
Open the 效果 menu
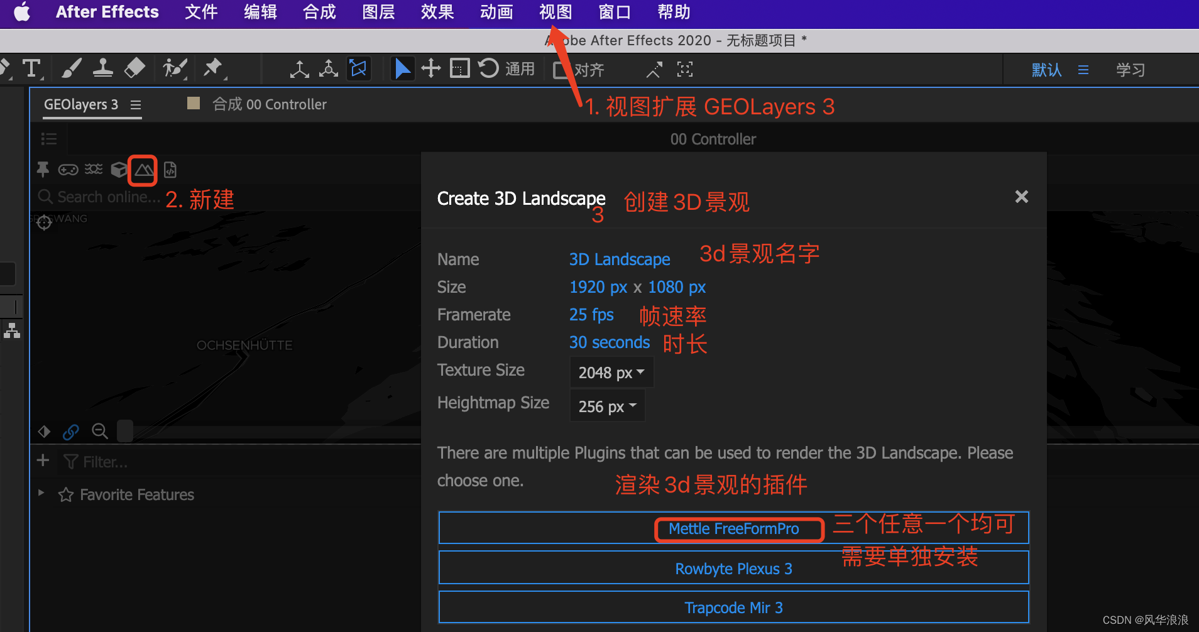438,12
